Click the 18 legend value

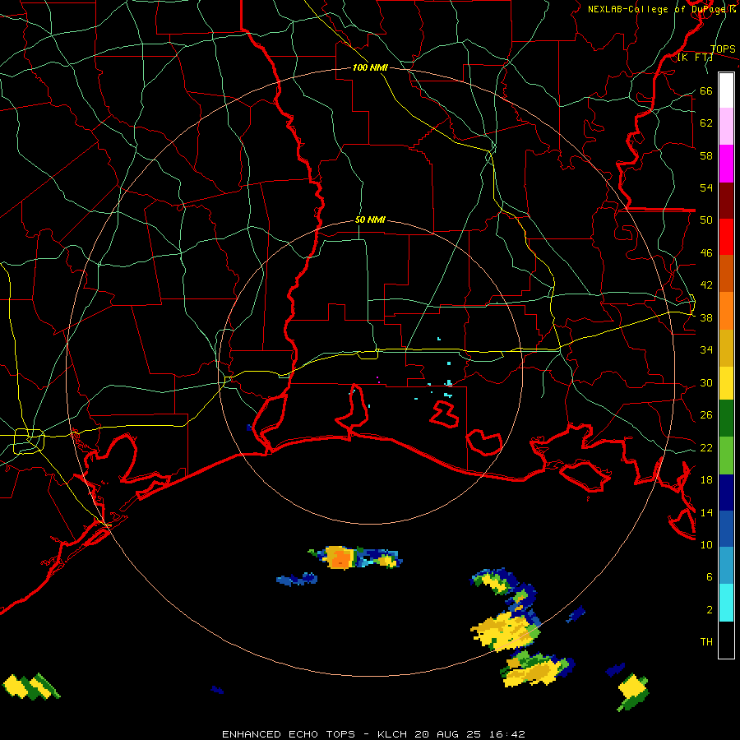click(706, 480)
